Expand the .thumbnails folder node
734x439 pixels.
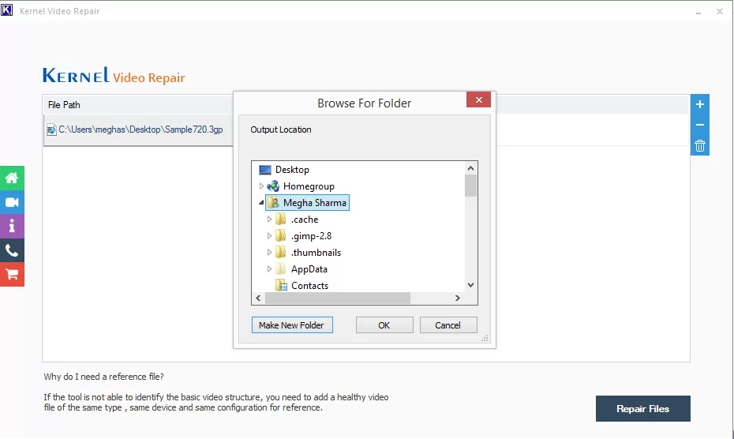(x=269, y=252)
